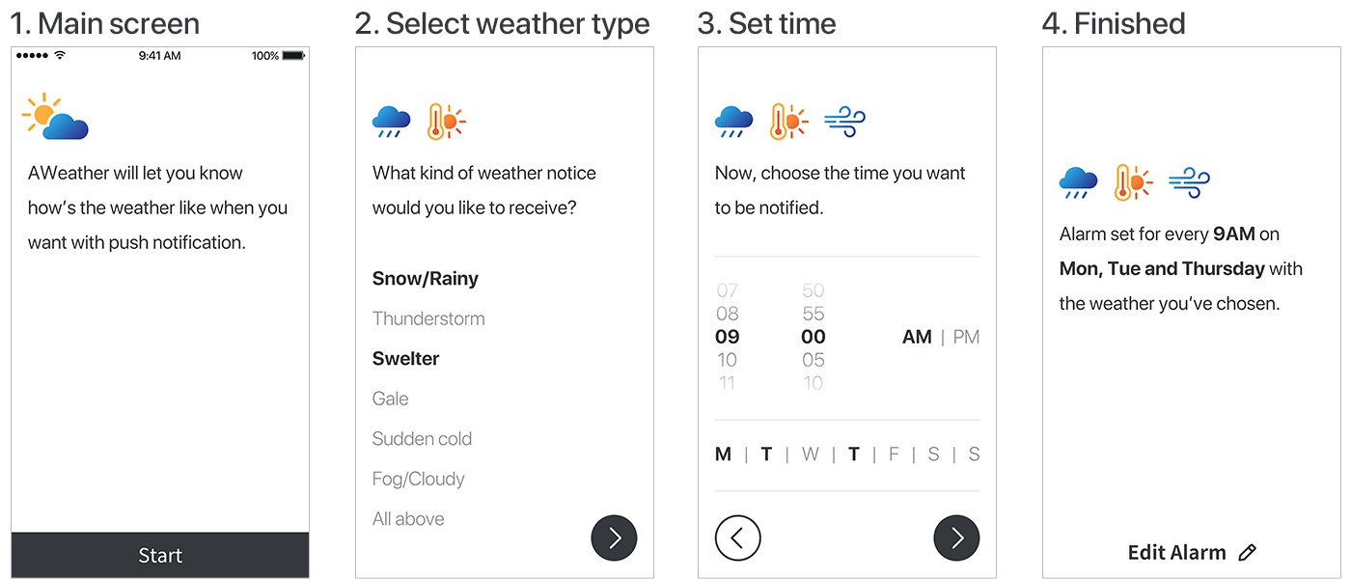The height and width of the screenshot is (579, 1351).
Task: Select minute 05 in the time picker
Action: [813, 360]
